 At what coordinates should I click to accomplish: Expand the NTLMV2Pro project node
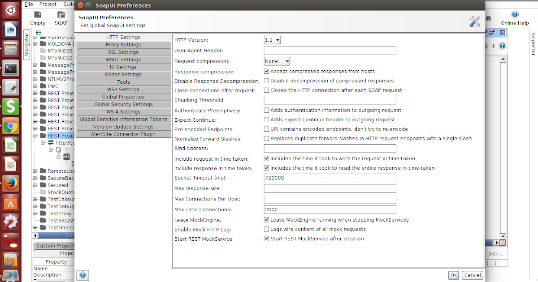click(35, 79)
